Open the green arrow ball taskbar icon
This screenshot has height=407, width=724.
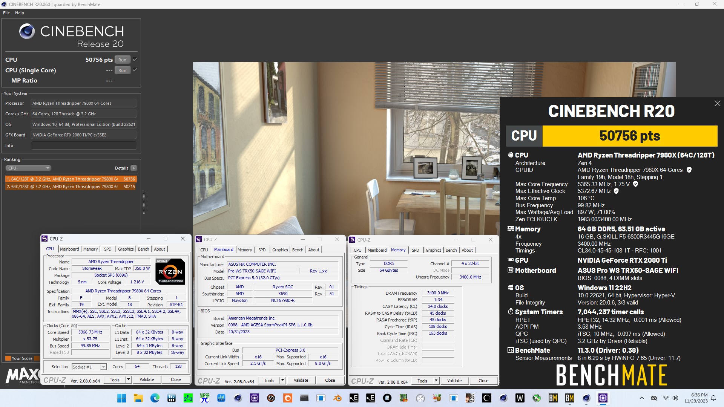click(x=536, y=398)
